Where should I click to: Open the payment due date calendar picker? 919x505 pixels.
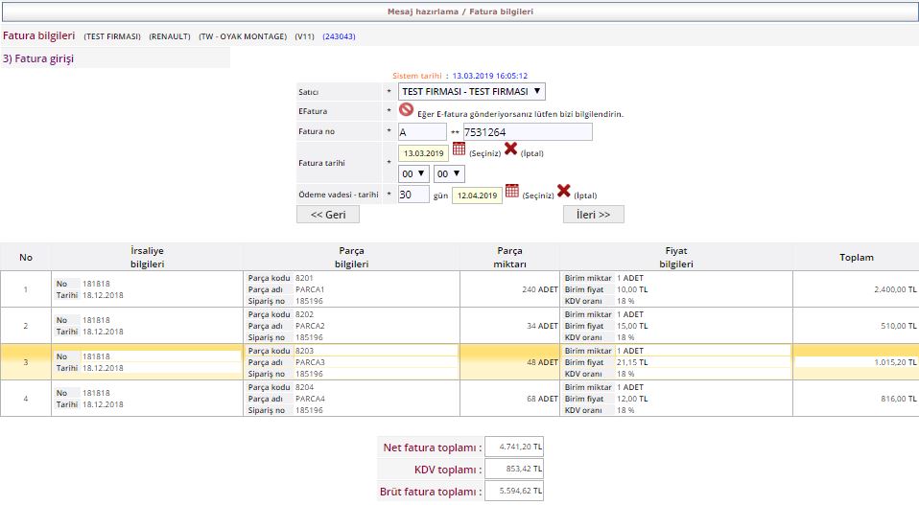(x=512, y=191)
